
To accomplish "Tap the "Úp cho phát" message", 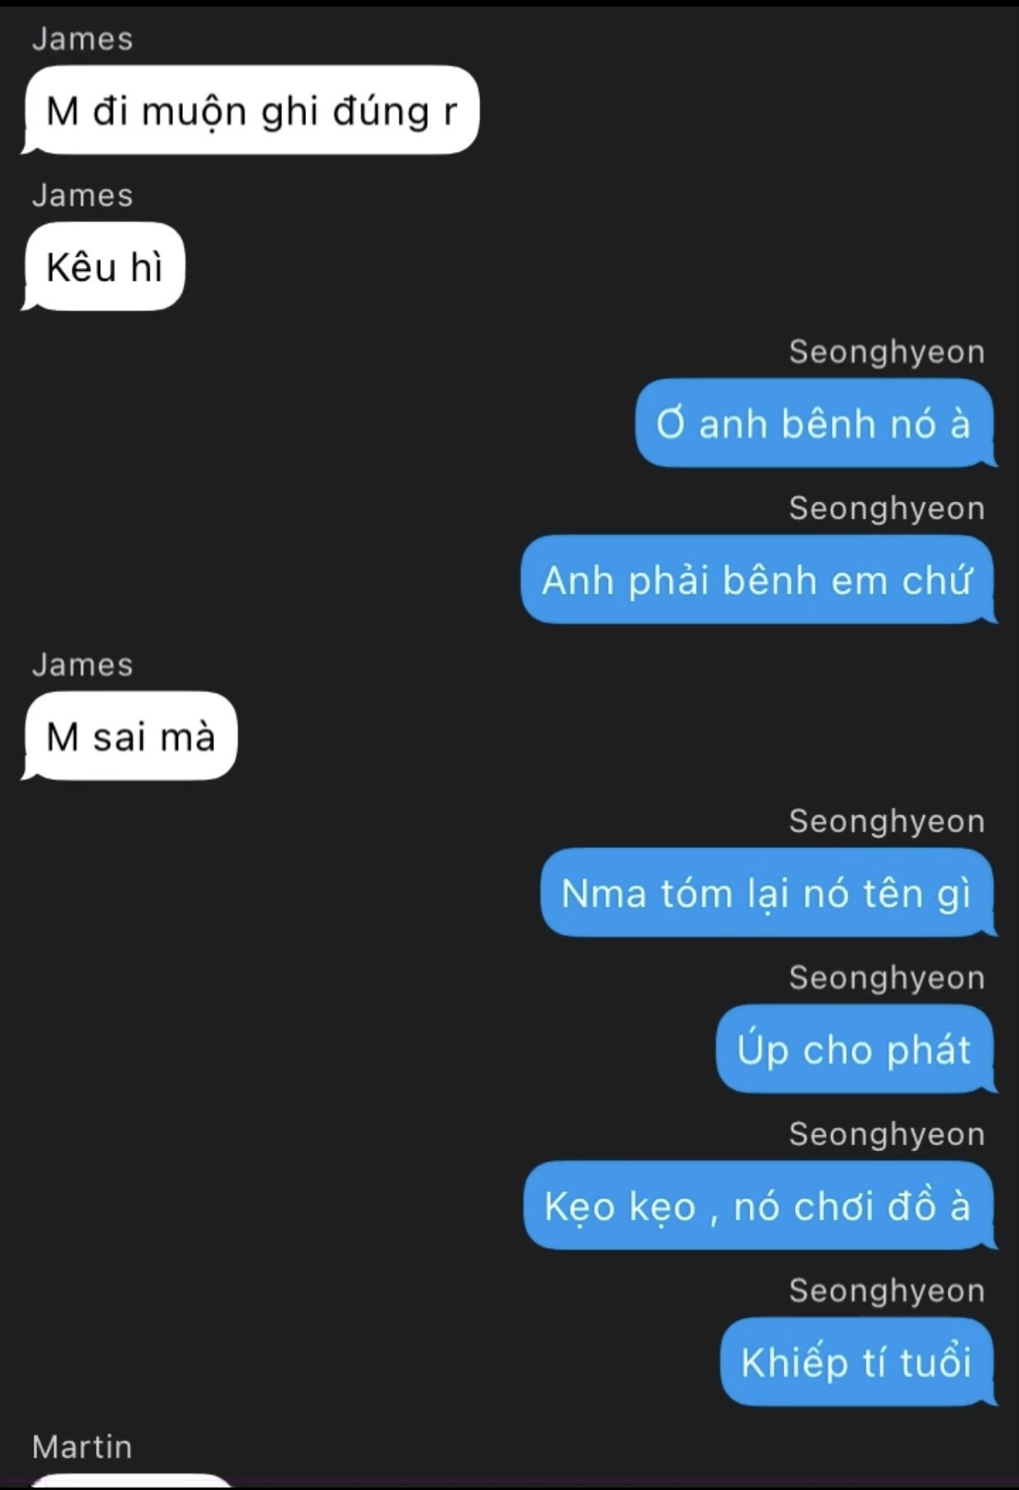I will (x=857, y=1048).
